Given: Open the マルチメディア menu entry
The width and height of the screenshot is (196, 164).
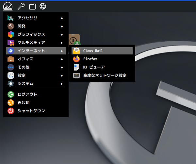Looking at the screenshot, I should point(36,43).
